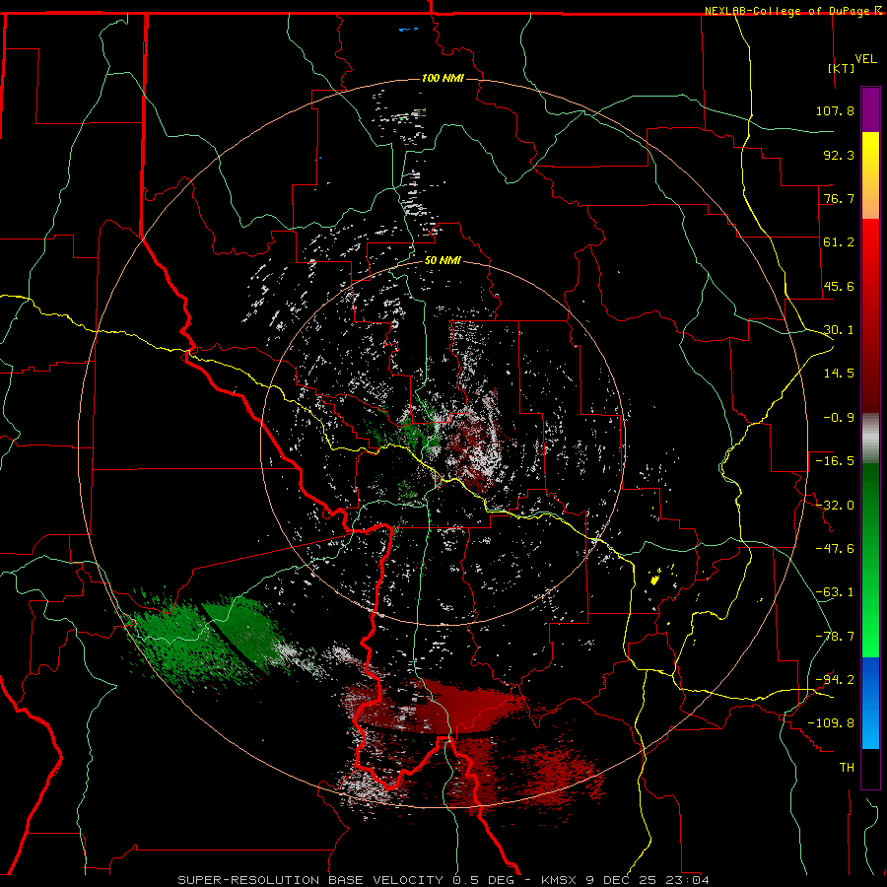Viewport: 887px width, 887px height.
Task: Select the 107.8 value on velocity scale
Action: pos(835,110)
